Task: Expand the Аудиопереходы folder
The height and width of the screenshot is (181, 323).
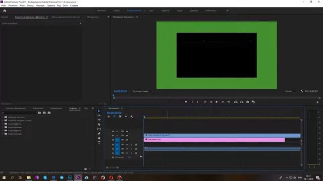Action: (3, 127)
